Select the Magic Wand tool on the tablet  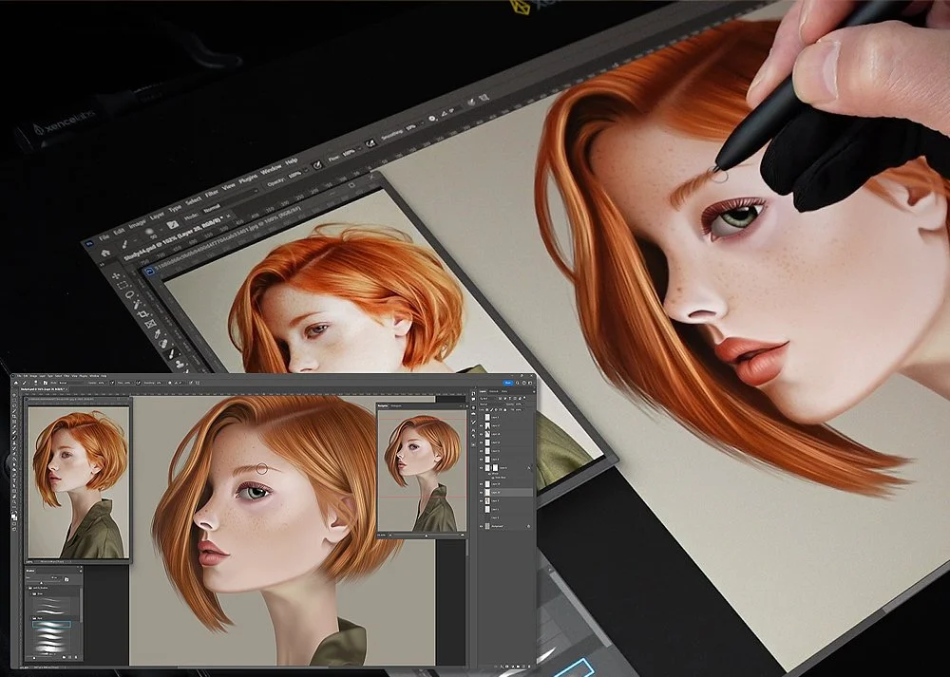[x=136, y=304]
